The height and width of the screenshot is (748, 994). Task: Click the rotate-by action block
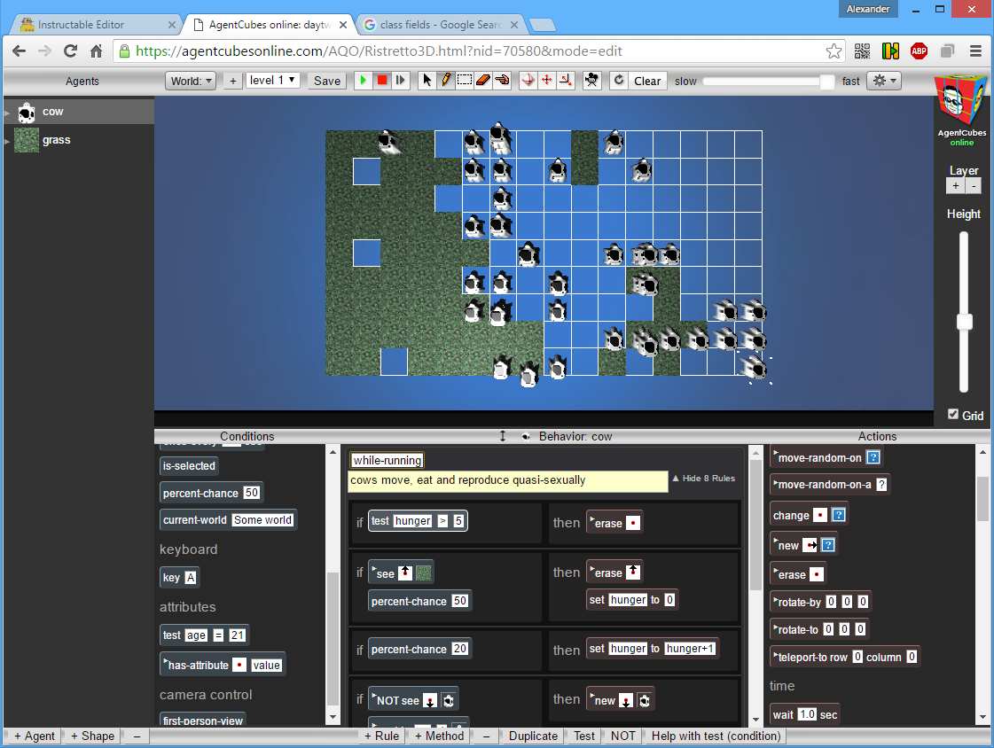tap(820, 602)
